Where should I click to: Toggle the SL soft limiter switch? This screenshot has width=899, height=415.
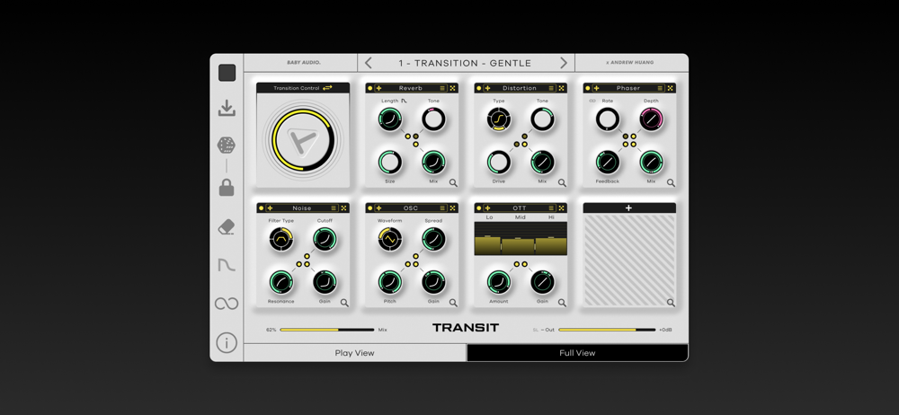[x=536, y=331]
